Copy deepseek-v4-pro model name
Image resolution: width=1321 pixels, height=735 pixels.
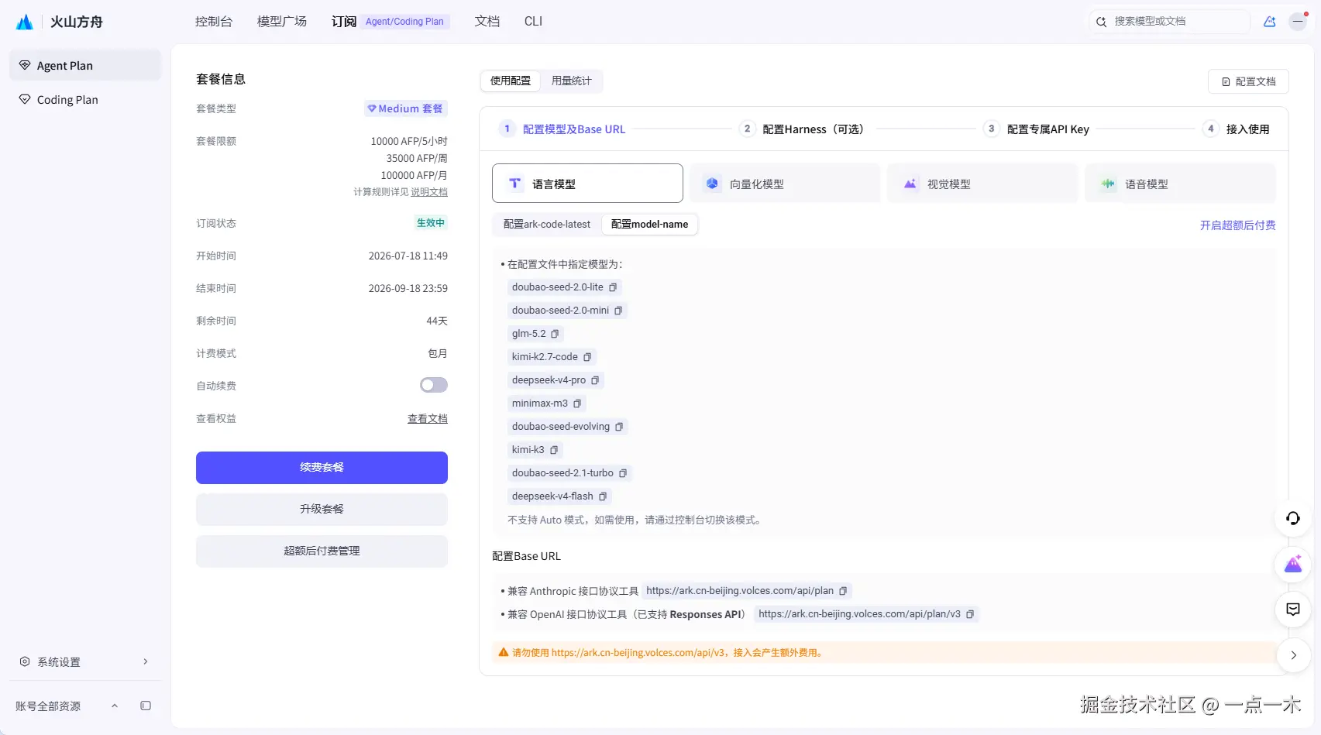[595, 380]
